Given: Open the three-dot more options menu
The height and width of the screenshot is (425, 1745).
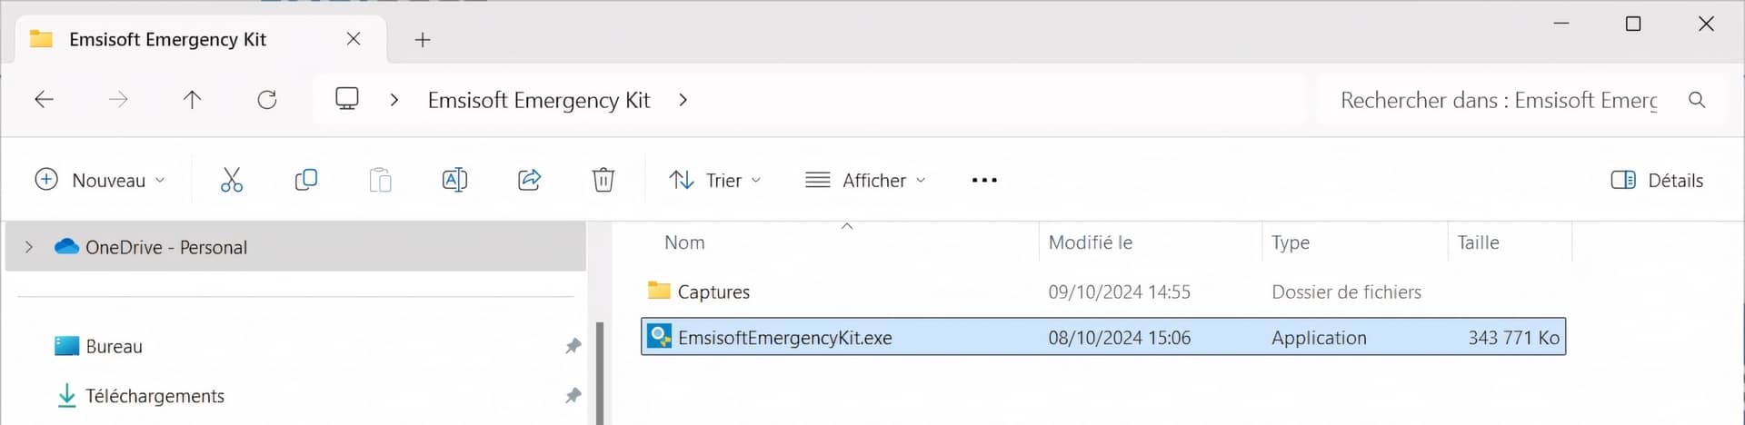Looking at the screenshot, I should (984, 180).
